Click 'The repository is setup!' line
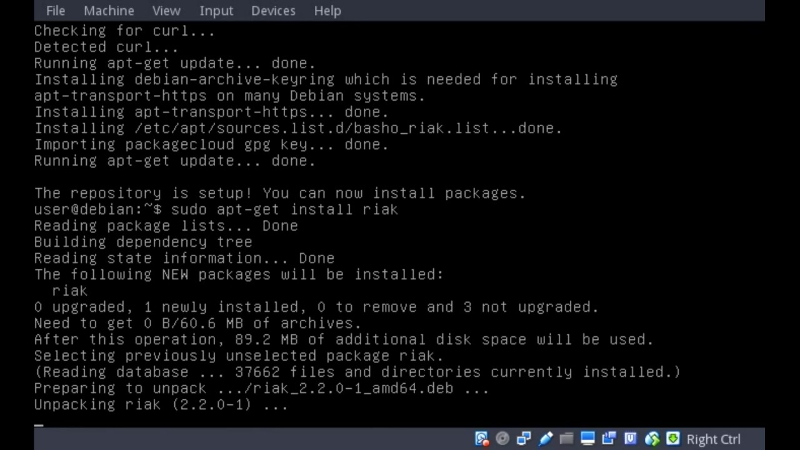The height and width of the screenshot is (450, 800). click(280, 193)
